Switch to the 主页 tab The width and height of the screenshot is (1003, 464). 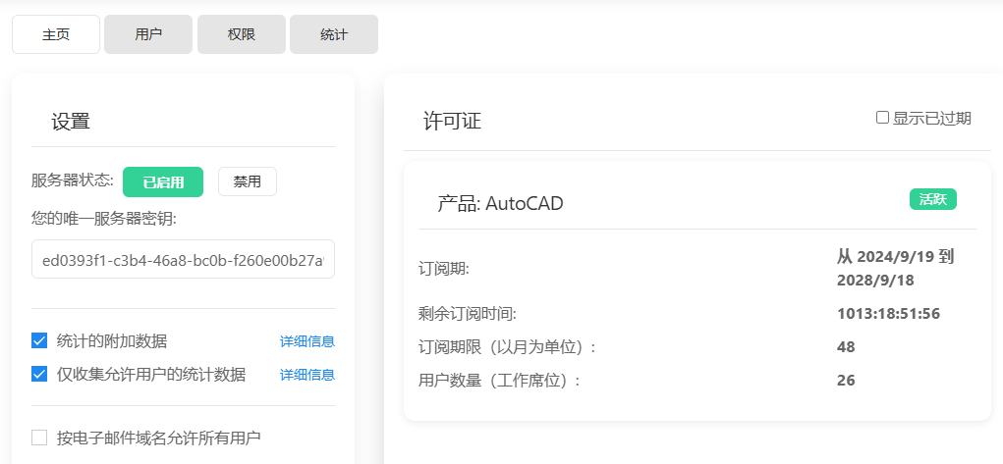[56, 34]
